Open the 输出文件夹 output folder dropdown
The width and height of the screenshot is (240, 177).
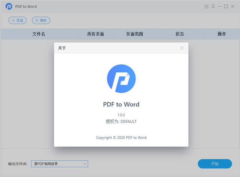[59, 164]
